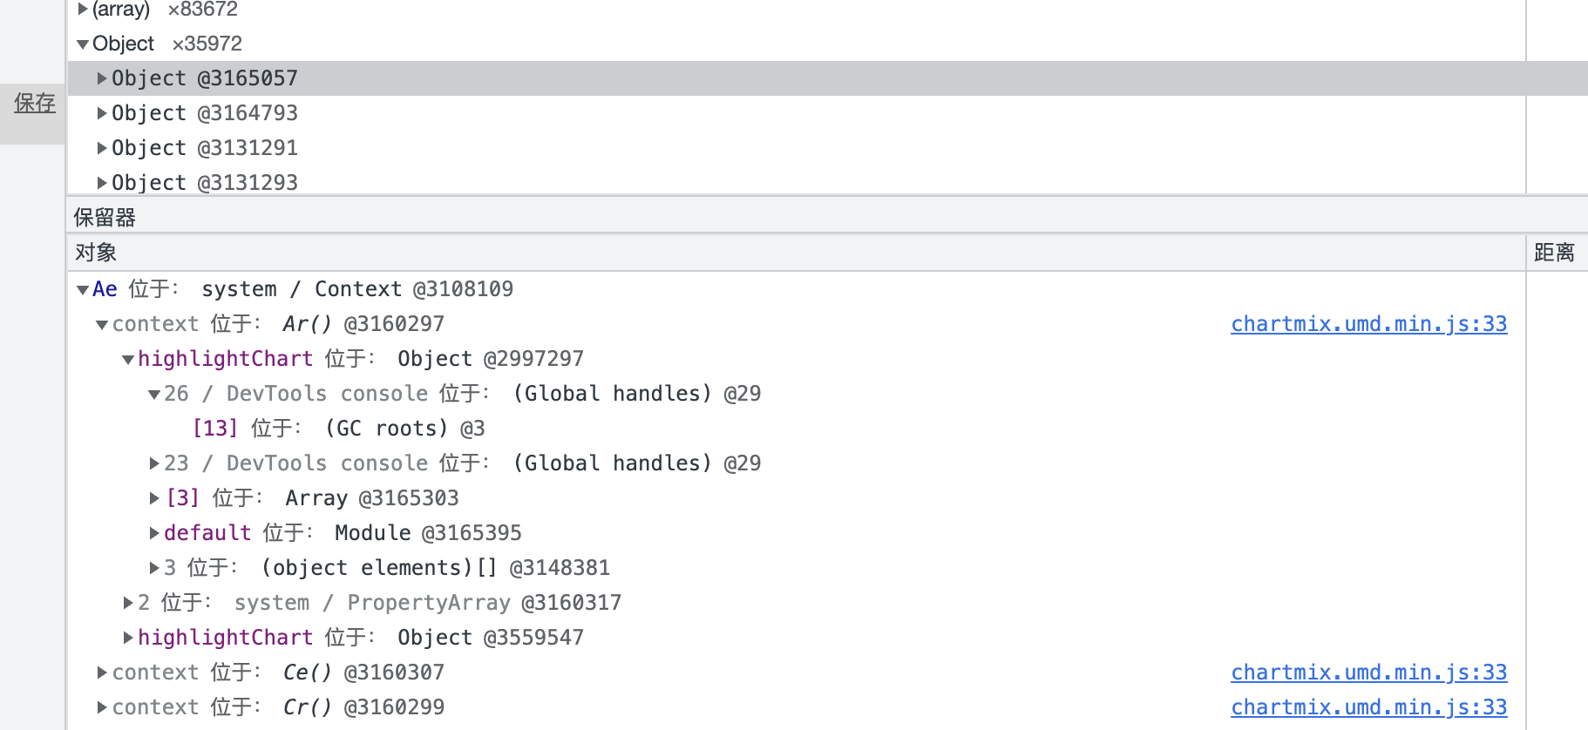1588x730 pixels.
Task: Collapse the Object ×35972 group
Action: (83, 44)
